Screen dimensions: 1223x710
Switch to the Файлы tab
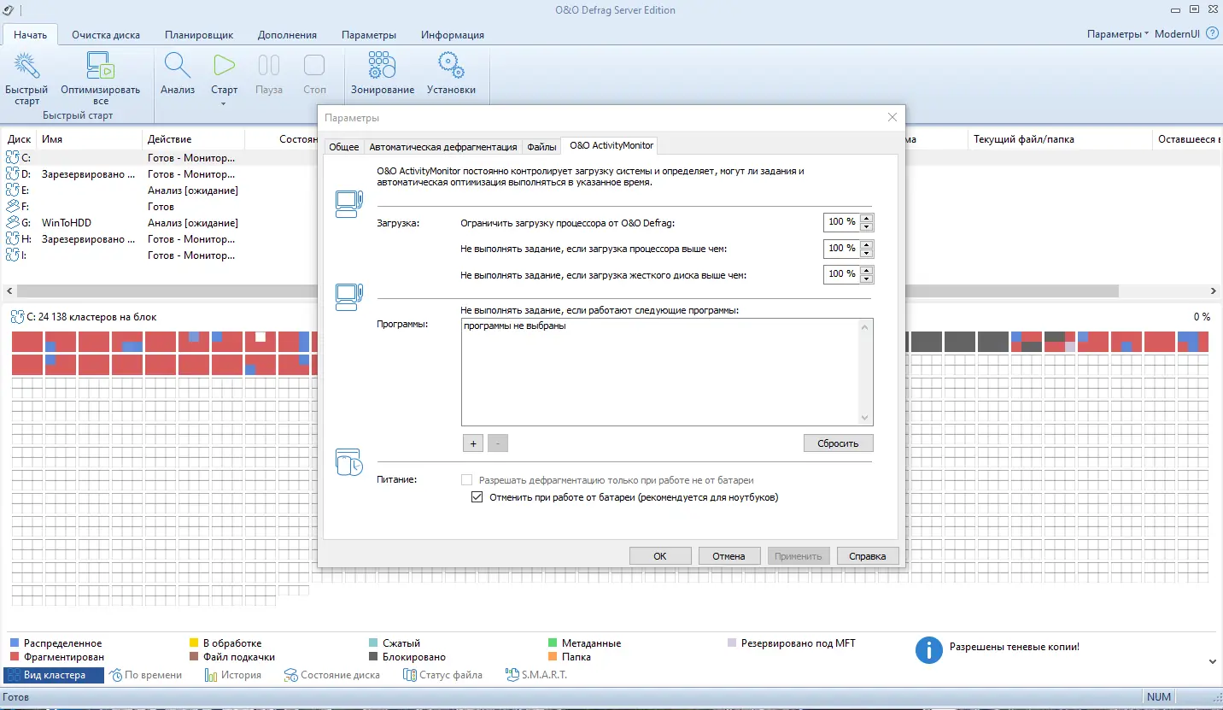point(541,146)
